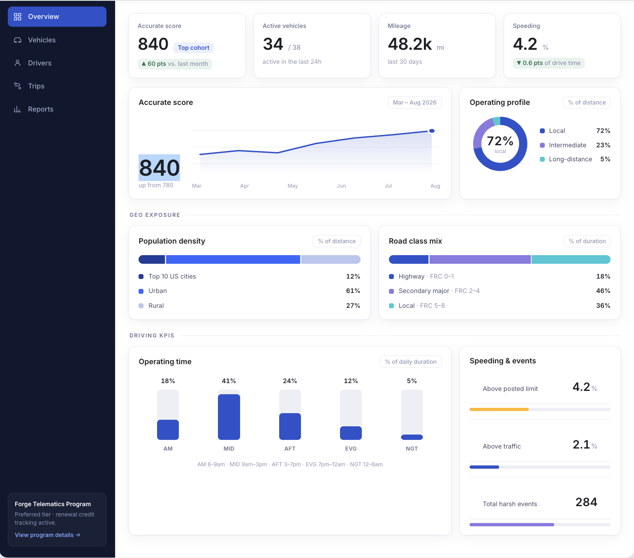Click the 61% value in the Urban row
The height and width of the screenshot is (558, 634).
click(x=353, y=291)
